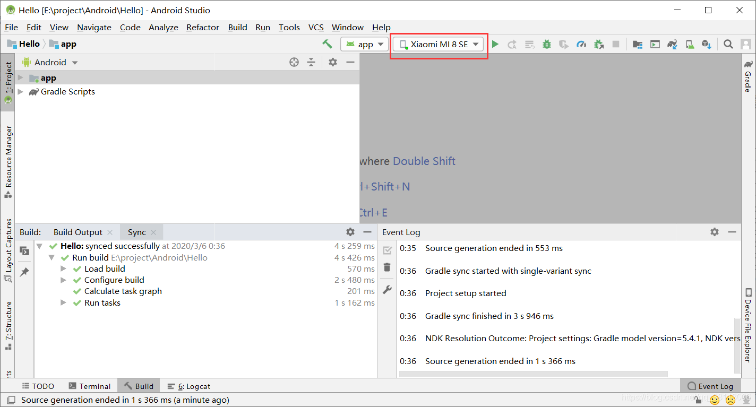Click the Event Log vertical scrollbar
Viewport: 756px width, 407px height.
(x=737, y=345)
